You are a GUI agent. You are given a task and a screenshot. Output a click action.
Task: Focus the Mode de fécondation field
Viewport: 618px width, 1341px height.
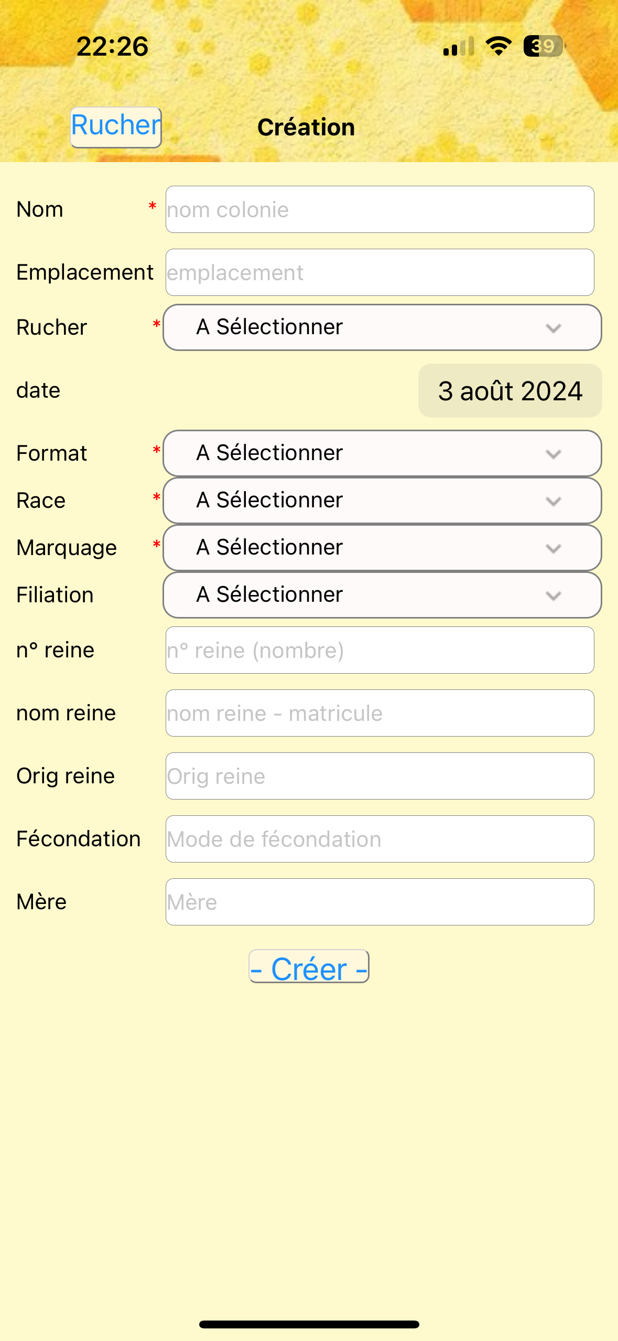point(380,839)
